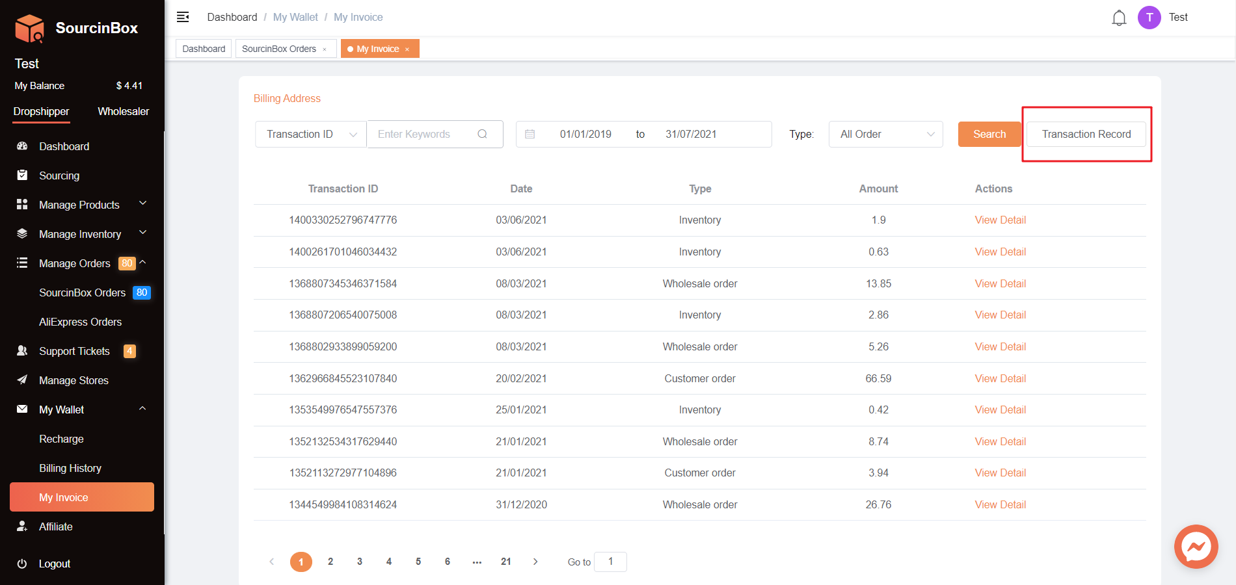
Task: Click the My Wallet envelope icon
Action: click(x=22, y=409)
